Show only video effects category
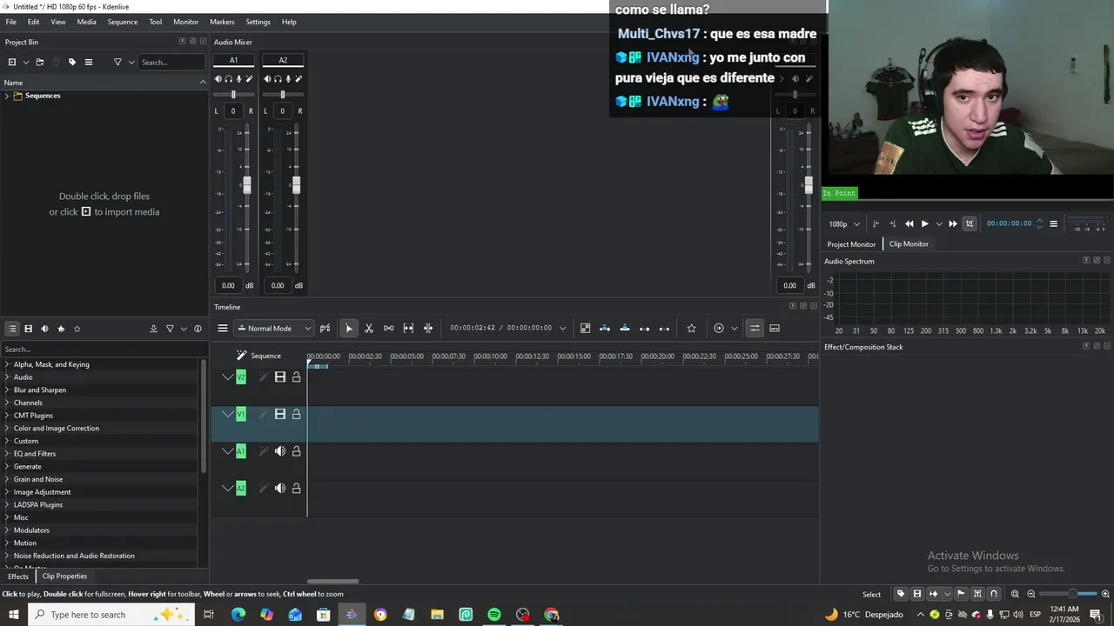 click(28, 329)
